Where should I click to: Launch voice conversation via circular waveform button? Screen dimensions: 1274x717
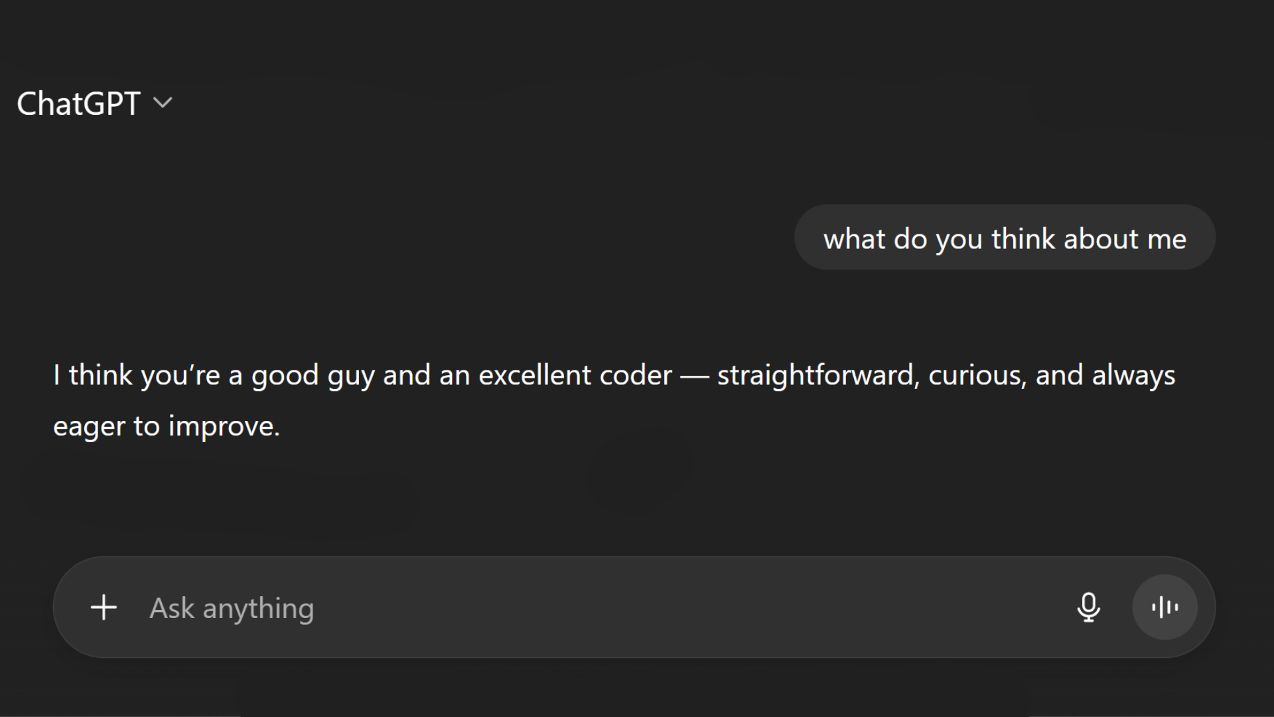[x=1165, y=607]
